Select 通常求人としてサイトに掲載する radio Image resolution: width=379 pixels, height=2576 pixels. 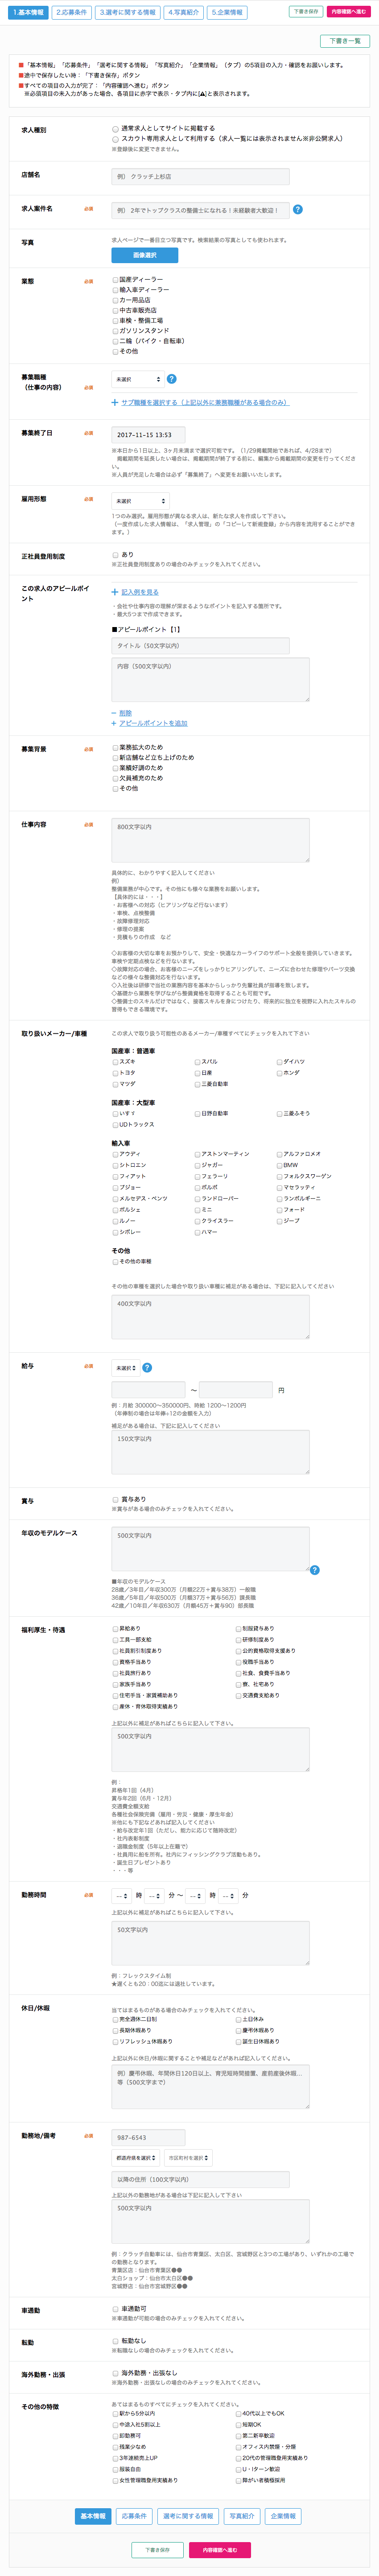pos(115,129)
